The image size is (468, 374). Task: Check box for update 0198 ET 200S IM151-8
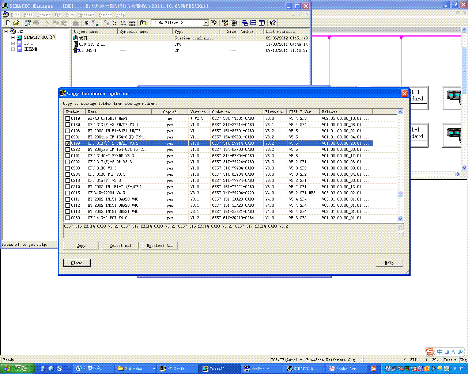click(68, 131)
